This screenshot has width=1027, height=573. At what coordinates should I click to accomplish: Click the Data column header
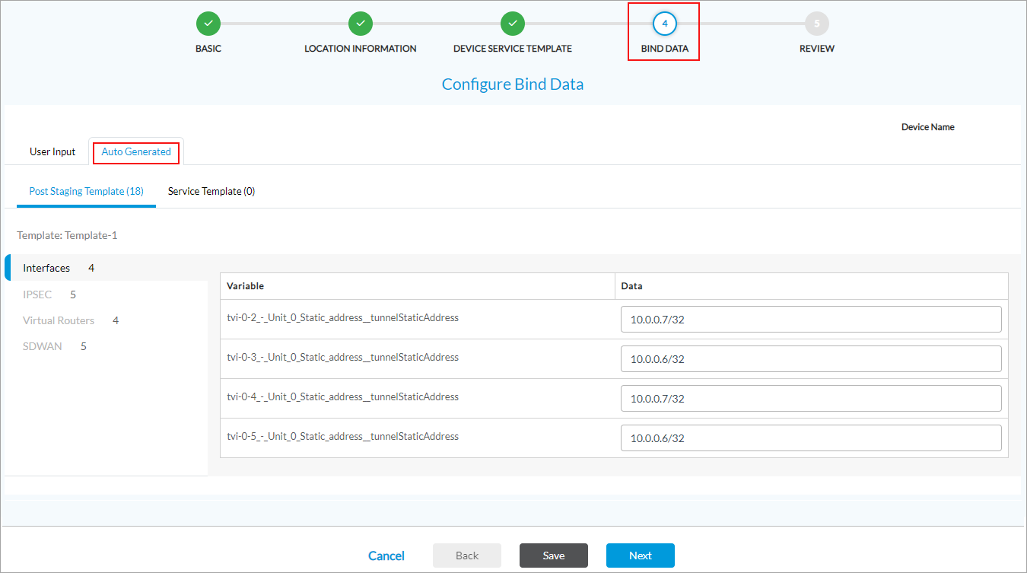coord(812,286)
